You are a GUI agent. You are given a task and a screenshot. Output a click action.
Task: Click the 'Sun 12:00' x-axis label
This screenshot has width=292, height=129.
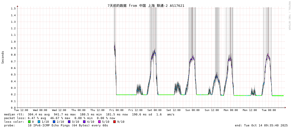tap(212, 110)
